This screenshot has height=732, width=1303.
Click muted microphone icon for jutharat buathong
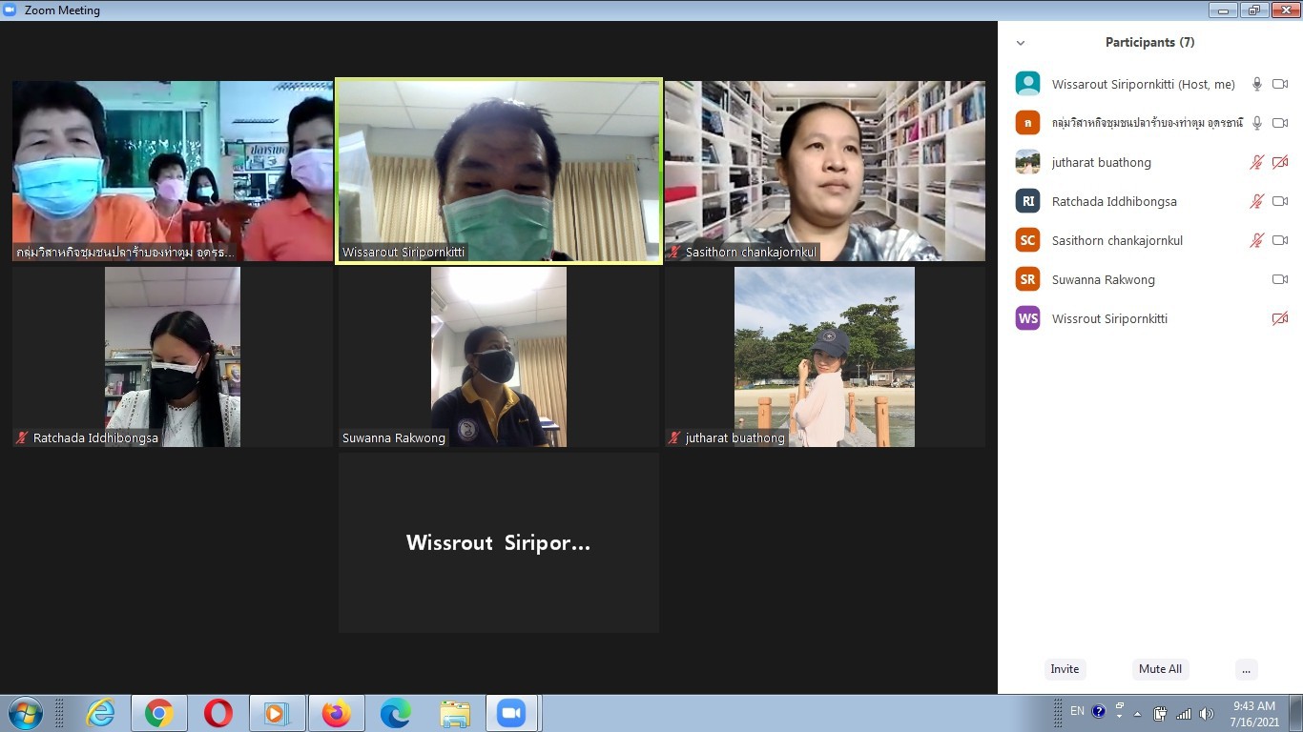click(x=1257, y=162)
